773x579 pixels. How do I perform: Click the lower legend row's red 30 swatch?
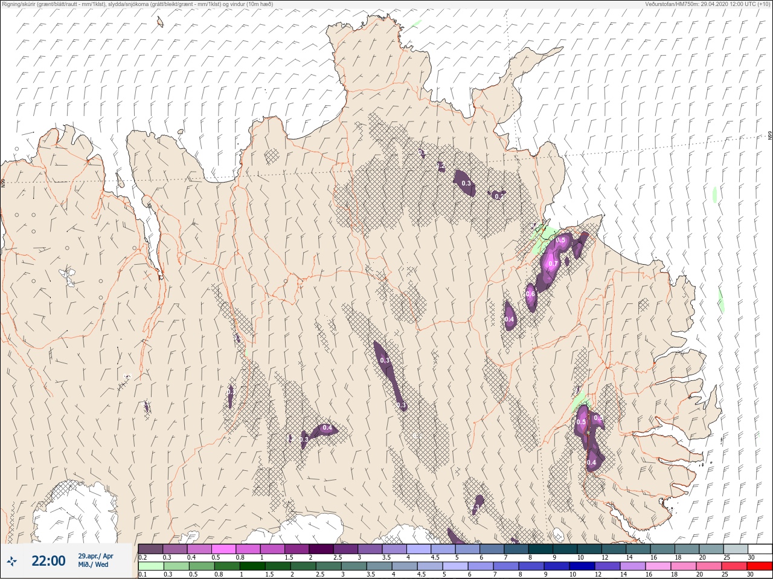760,566
